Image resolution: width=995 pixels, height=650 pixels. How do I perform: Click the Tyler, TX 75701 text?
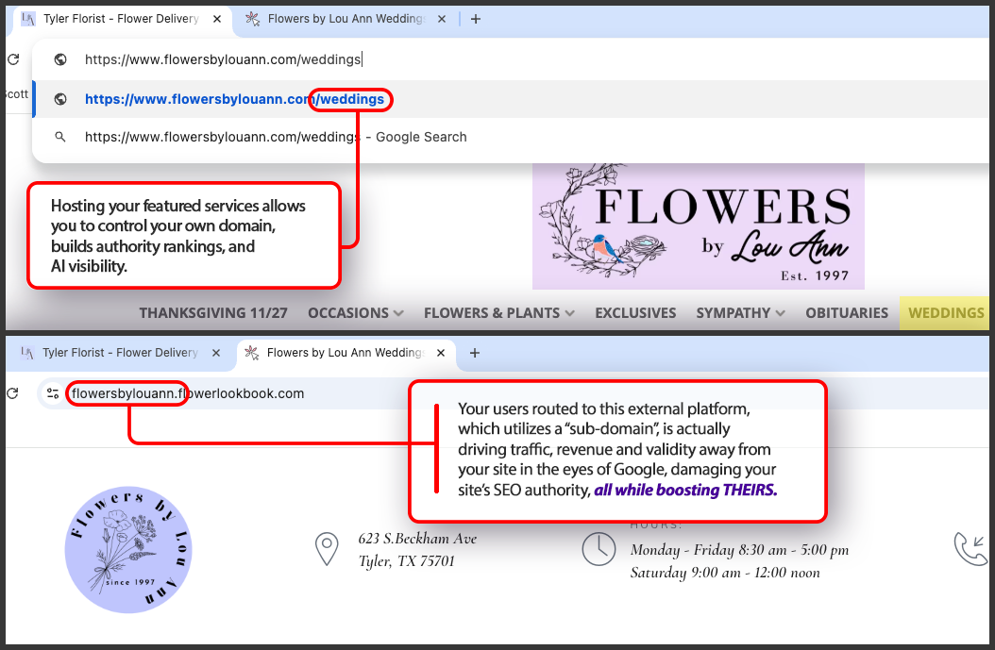407,561
